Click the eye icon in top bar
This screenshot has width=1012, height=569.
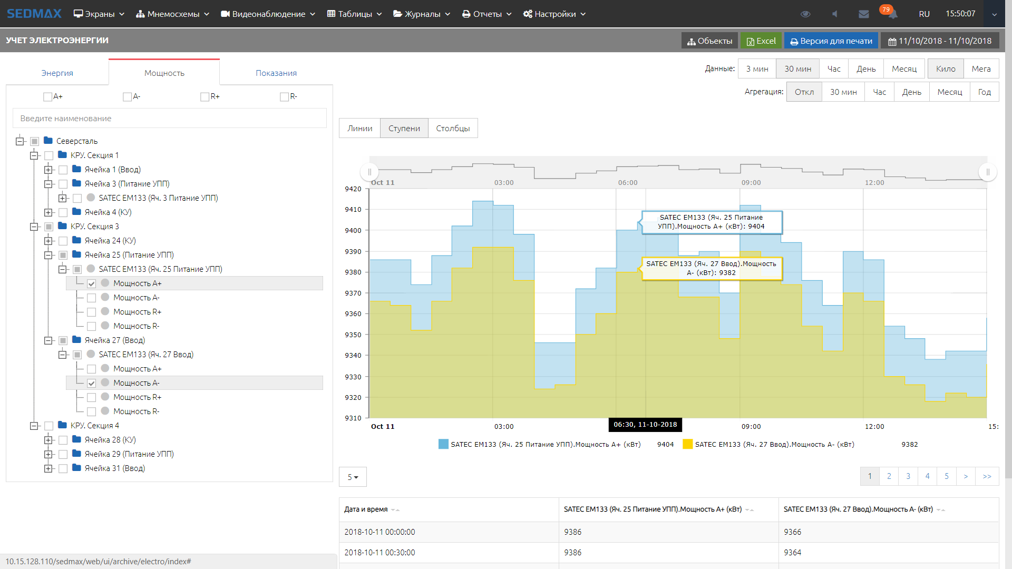[805, 14]
